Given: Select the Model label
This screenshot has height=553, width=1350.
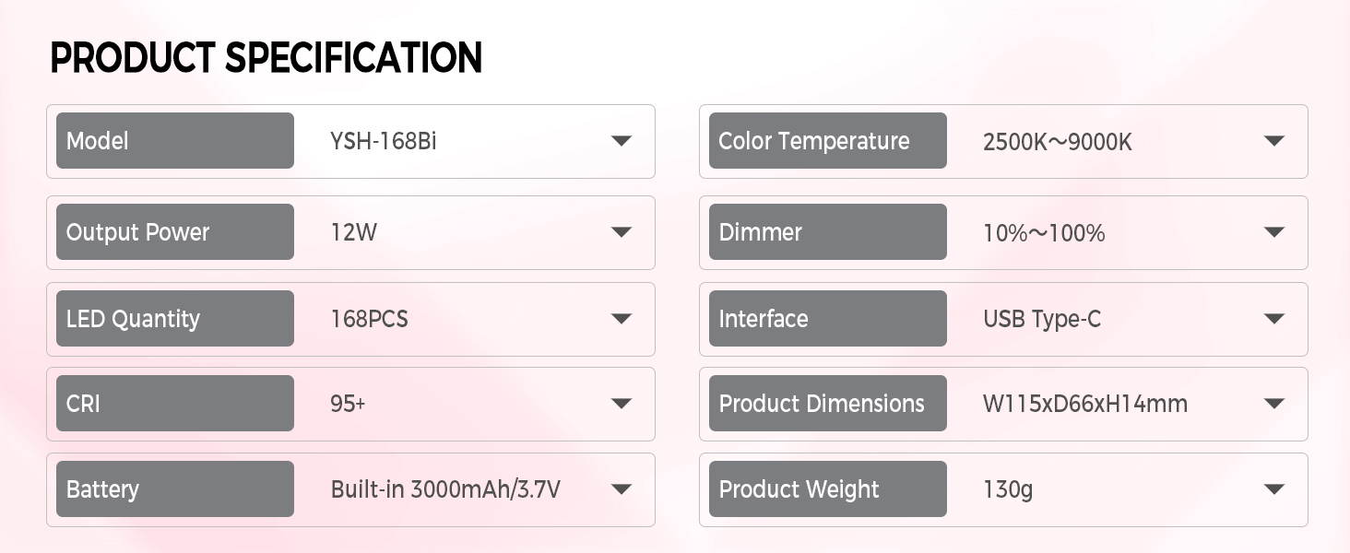Looking at the screenshot, I should (x=98, y=141).
